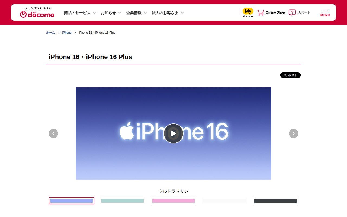Screen dimensions: 347x217
Task: Click the docomo logo
Action: coord(37,12)
